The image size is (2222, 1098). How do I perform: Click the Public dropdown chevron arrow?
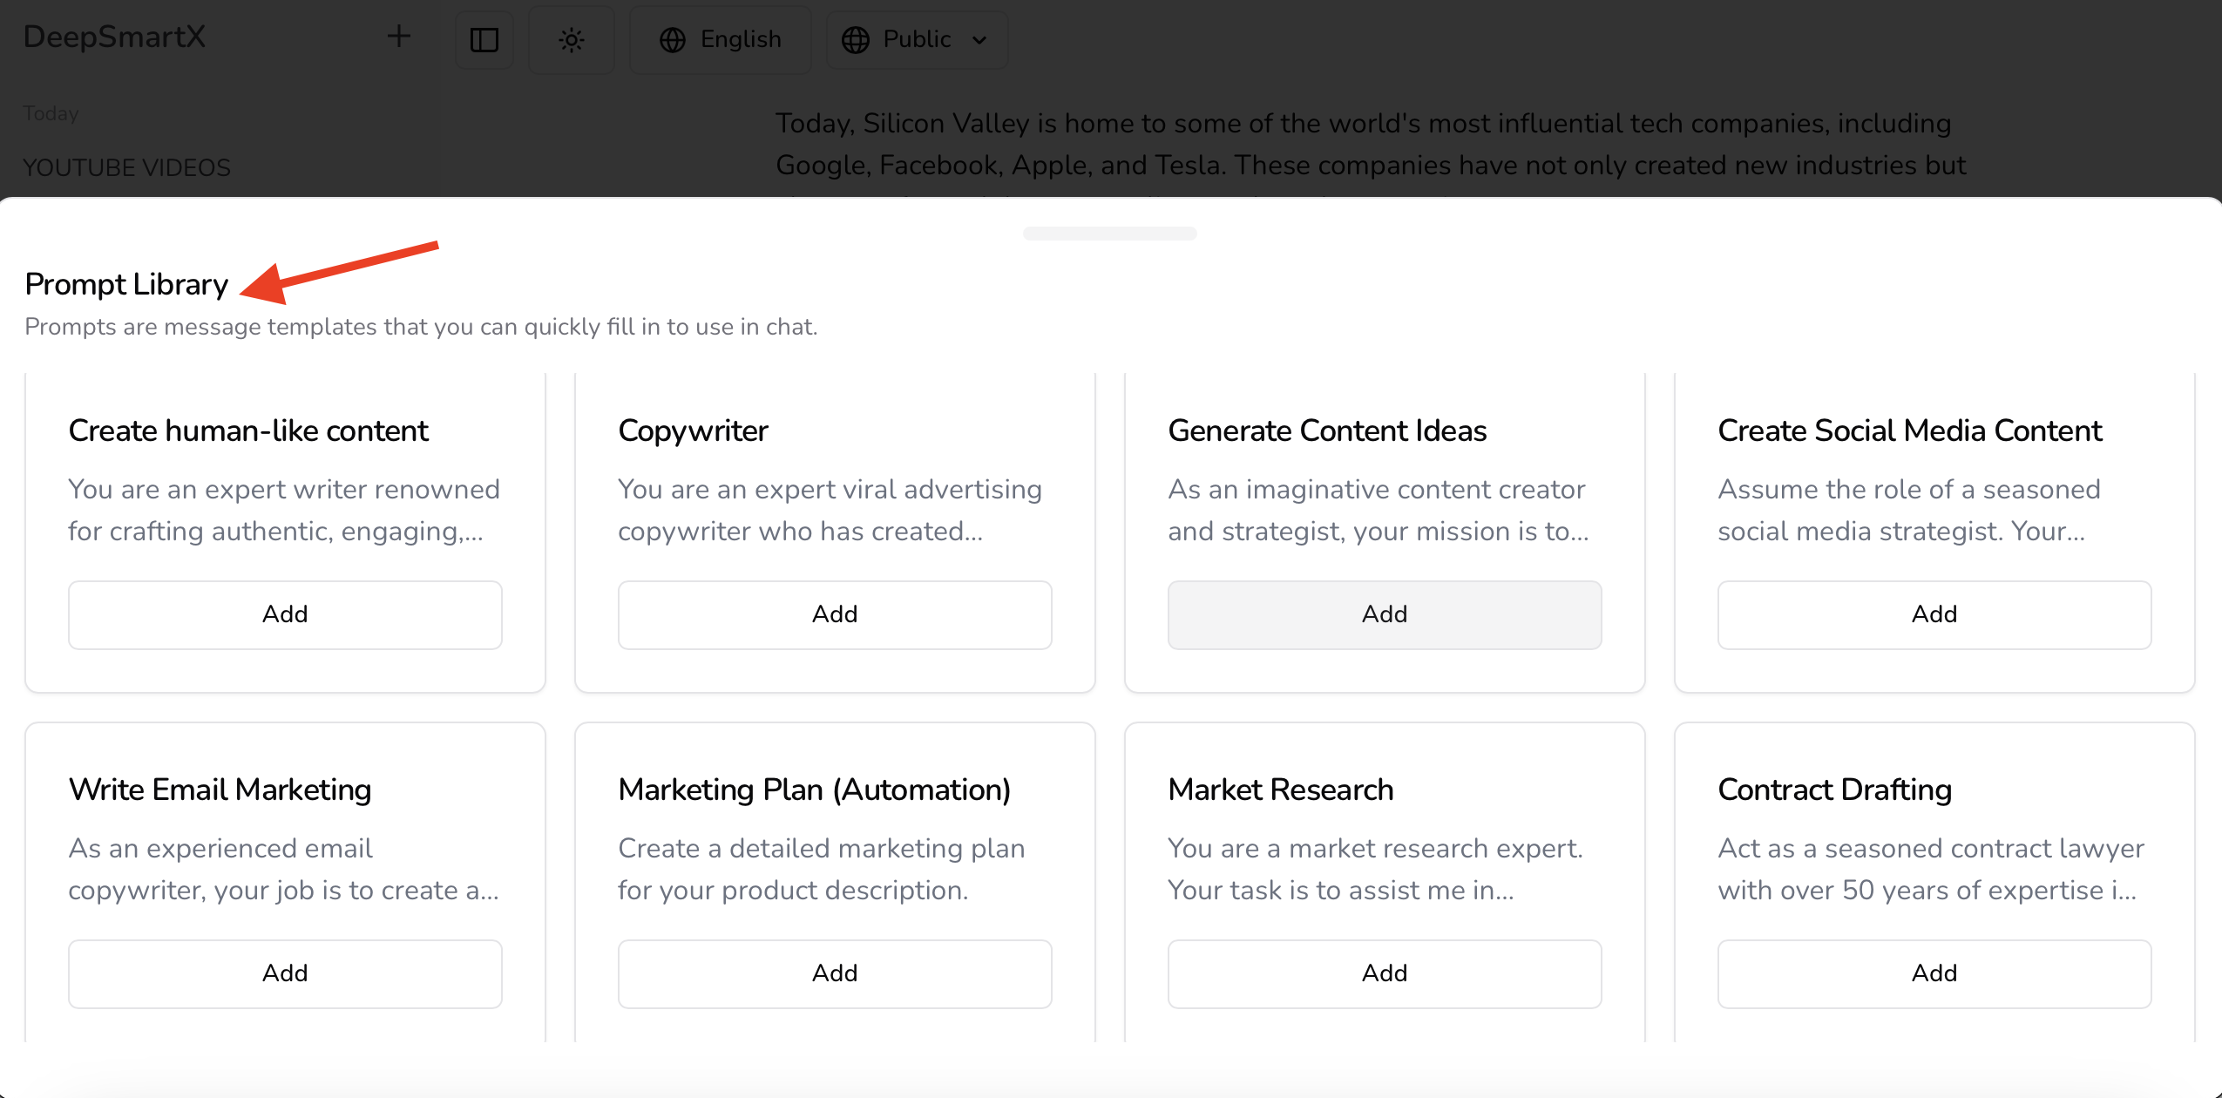pos(979,40)
